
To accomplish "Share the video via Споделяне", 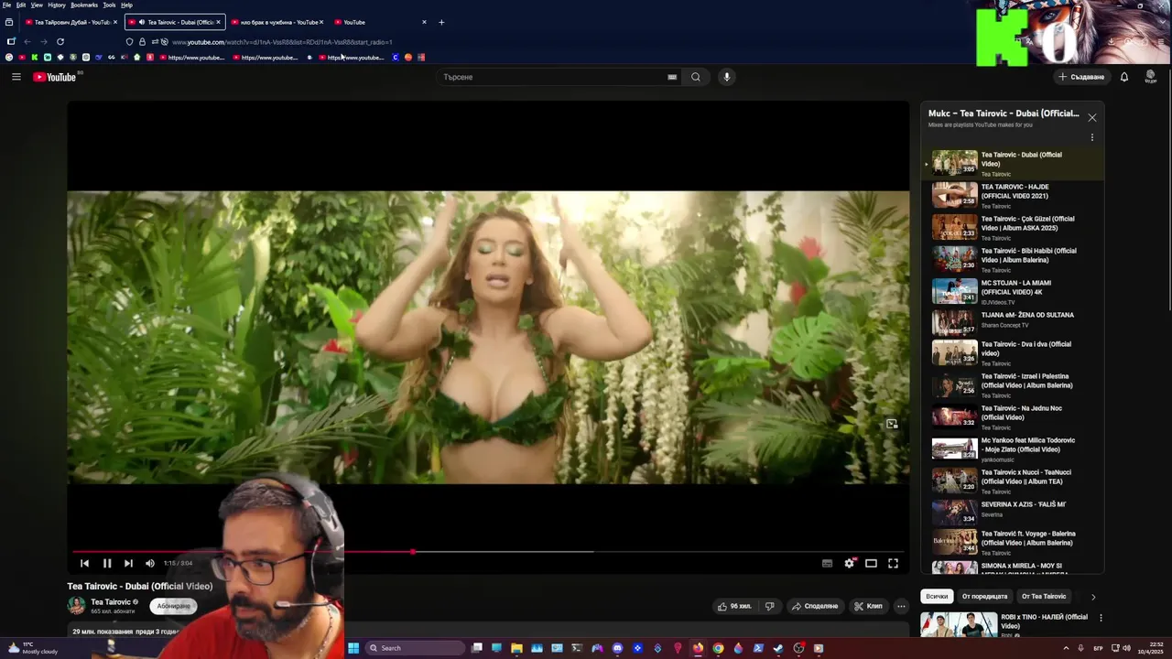I will pos(815,606).
